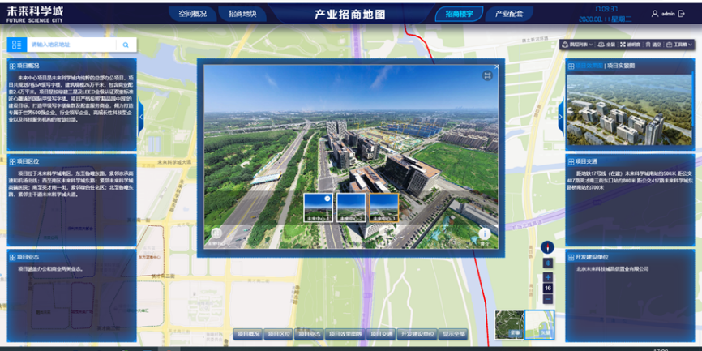
Task: Click the scene list icon in the panorama viewer
Action: click(216, 233)
